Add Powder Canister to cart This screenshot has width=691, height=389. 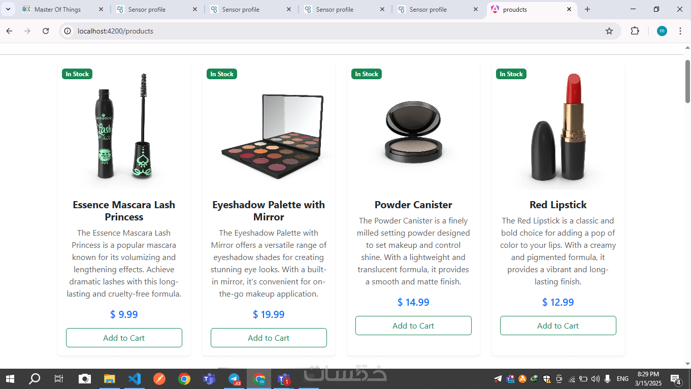[413, 326]
